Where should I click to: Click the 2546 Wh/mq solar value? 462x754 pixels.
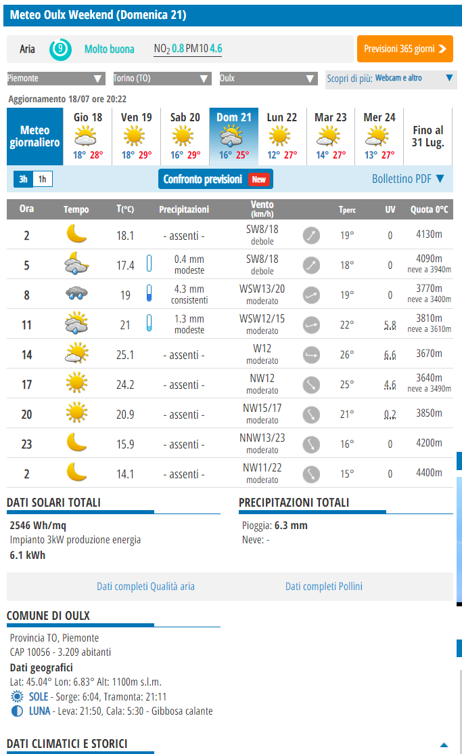coord(38,526)
